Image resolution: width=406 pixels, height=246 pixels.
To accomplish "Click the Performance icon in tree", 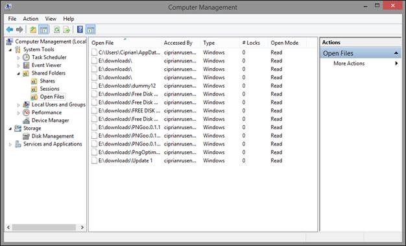I will pos(26,112).
